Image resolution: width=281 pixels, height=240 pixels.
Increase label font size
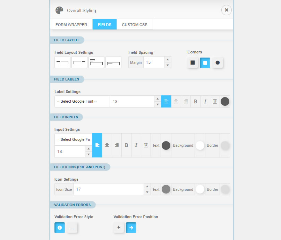click(158, 99)
